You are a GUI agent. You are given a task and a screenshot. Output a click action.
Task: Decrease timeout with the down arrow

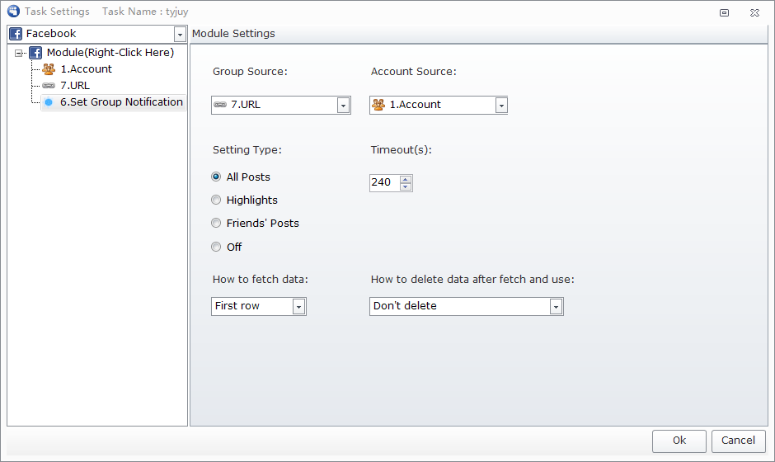406,186
